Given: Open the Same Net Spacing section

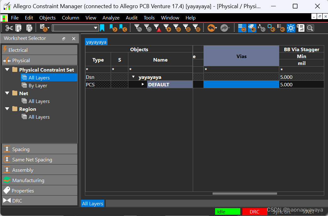Looking at the screenshot, I should tap(40, 159).
